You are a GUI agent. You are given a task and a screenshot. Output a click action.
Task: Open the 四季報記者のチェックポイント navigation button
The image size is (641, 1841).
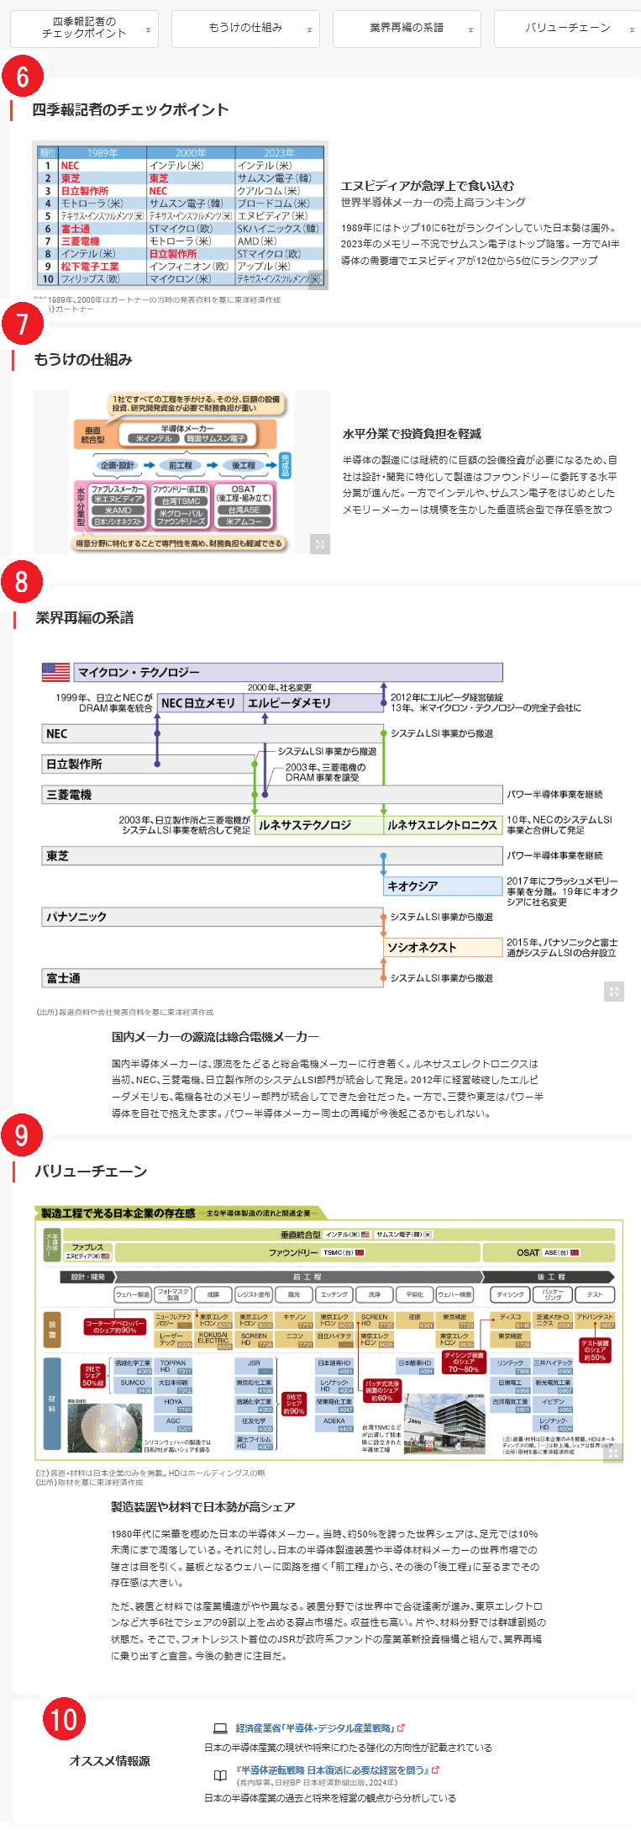tap(84, 29)
